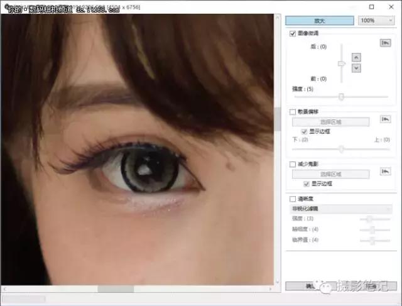Click the 上：(0) value label
Image resolution: width=402 pixels, height=306 pixels.
[x=383, y=139]
